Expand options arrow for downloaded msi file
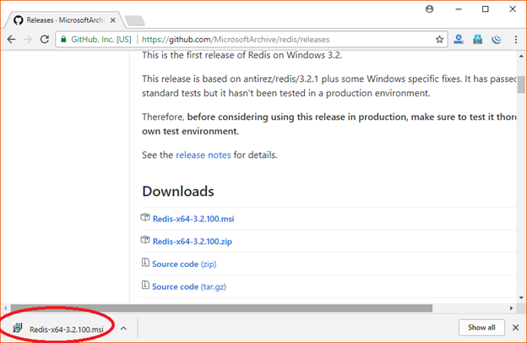This screenshot has width=527, height=343. (123, 328)
